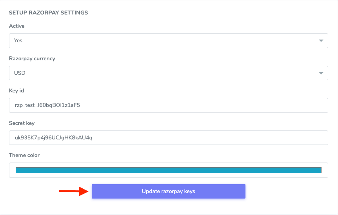338x215 pixels.
Task: Click the 'Razorpay currency' label
Action: (32, 59)
